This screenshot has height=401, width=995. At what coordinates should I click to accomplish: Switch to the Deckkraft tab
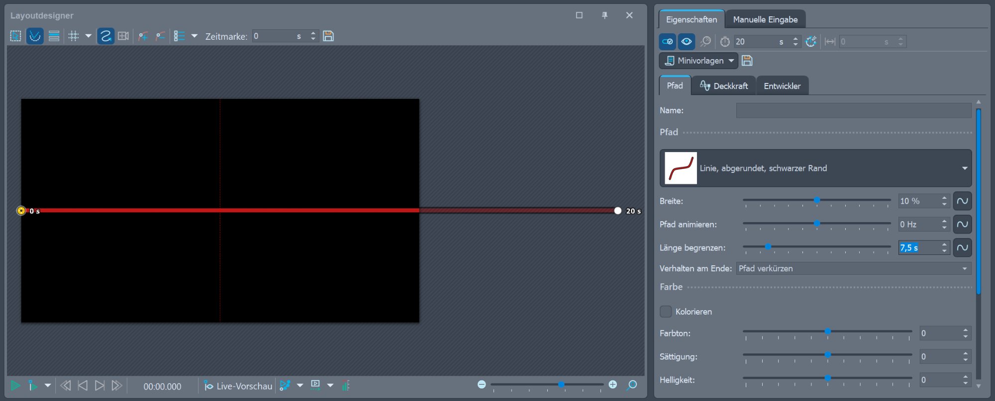tap(724, 86)
